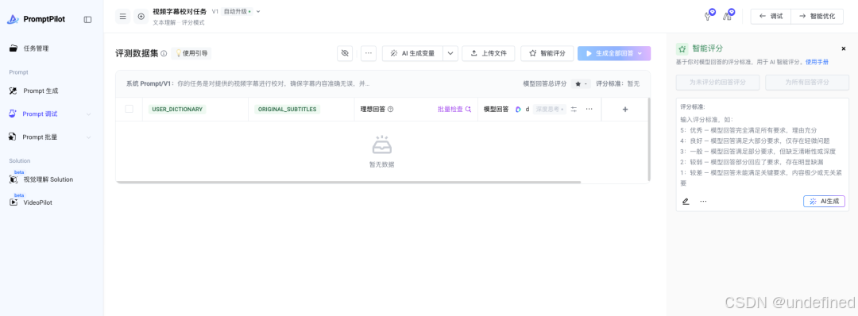
Task: Expand the Prompt 批量 submenu chevron
Action: 89,137
